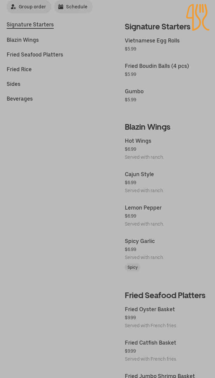Viewport: 215px width, 378px height.
Task: Click the Schedule calendar icon
Action: (x=61, y=7)
